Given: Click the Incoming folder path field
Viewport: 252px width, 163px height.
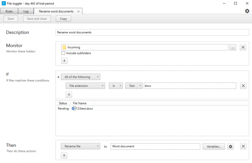Looking at the screenshot, I should pos(145,47).
